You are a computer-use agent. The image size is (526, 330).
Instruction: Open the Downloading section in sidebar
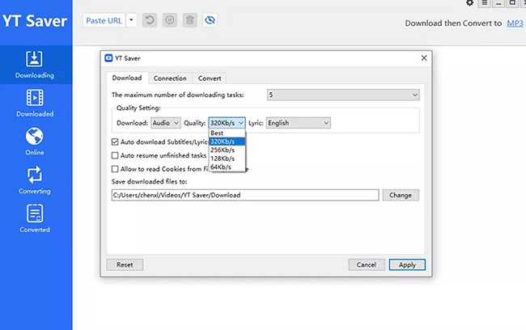[x=35, y=65]
